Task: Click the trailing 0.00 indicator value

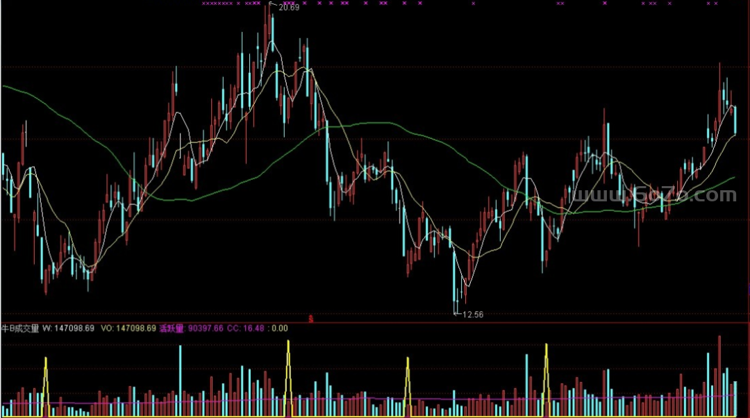Action: 280,328
